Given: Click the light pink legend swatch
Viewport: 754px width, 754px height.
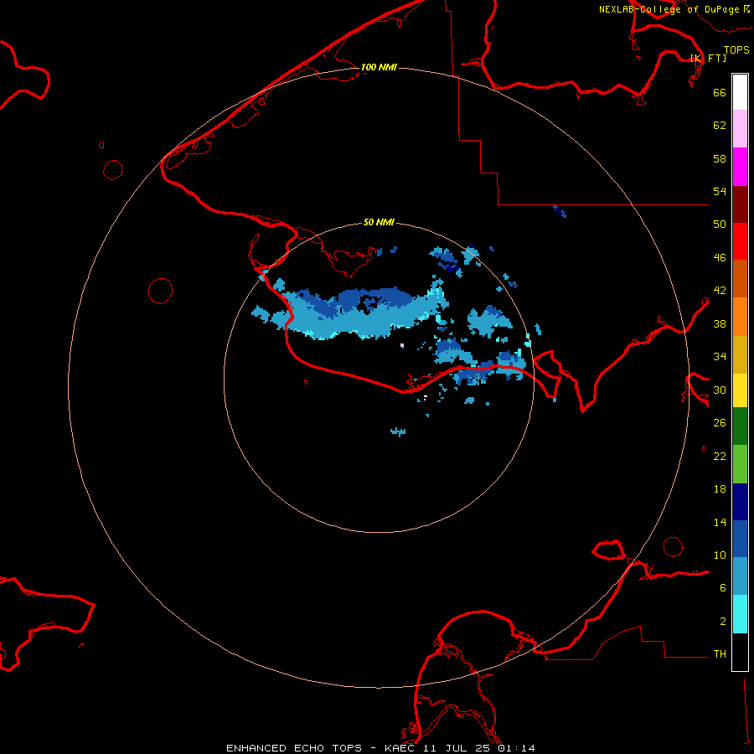Looking at the screenshot, I should click(740, 128).
